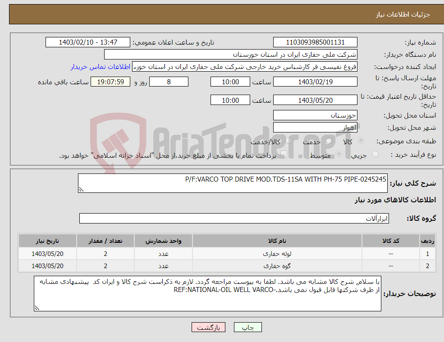The width and height of the screenshot is (444, 342).
Task: Click the delivery province field خوزستان
Action: tap(315, 115)
